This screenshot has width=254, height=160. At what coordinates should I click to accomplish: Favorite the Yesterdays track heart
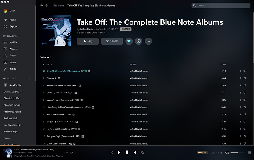[x=245, y=85]
